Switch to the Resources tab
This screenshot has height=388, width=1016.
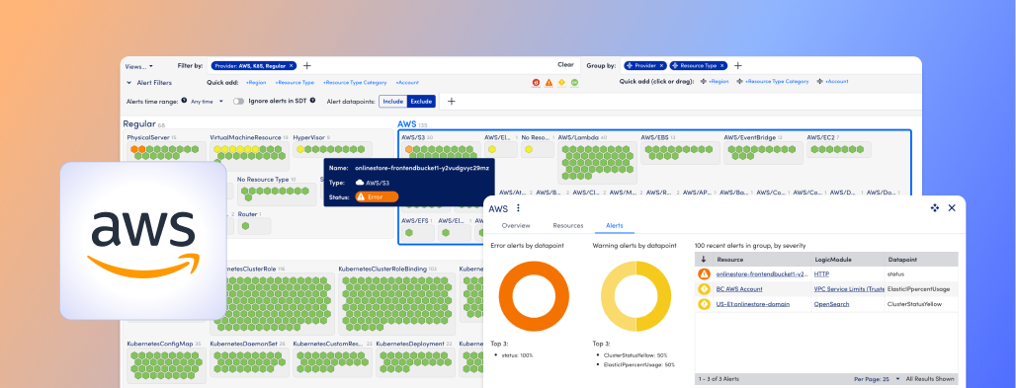coord(568,225)
